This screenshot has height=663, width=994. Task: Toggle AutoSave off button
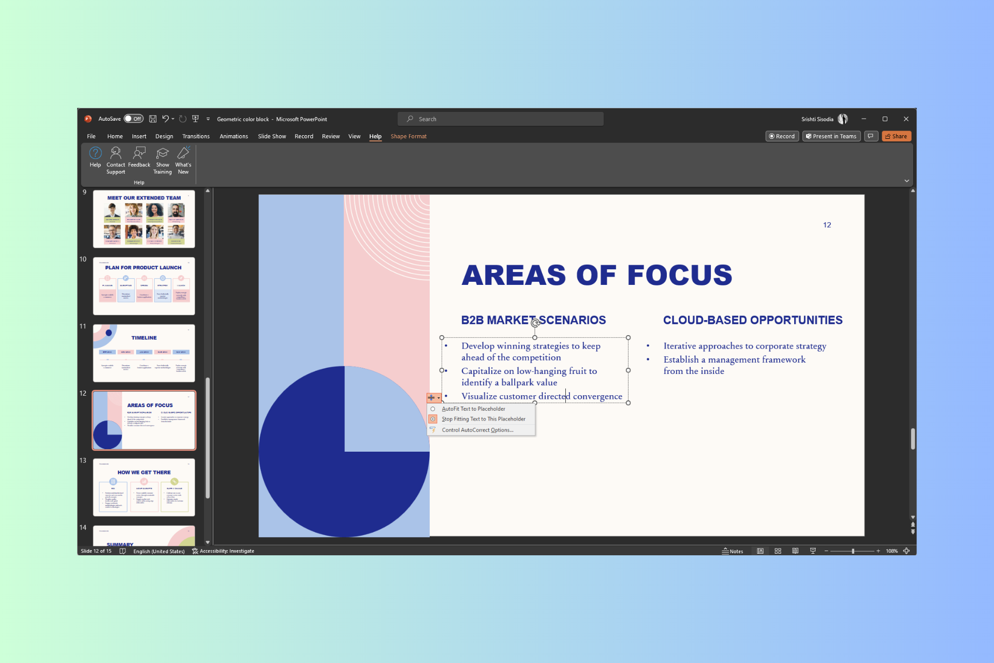[x=134, y=119]
